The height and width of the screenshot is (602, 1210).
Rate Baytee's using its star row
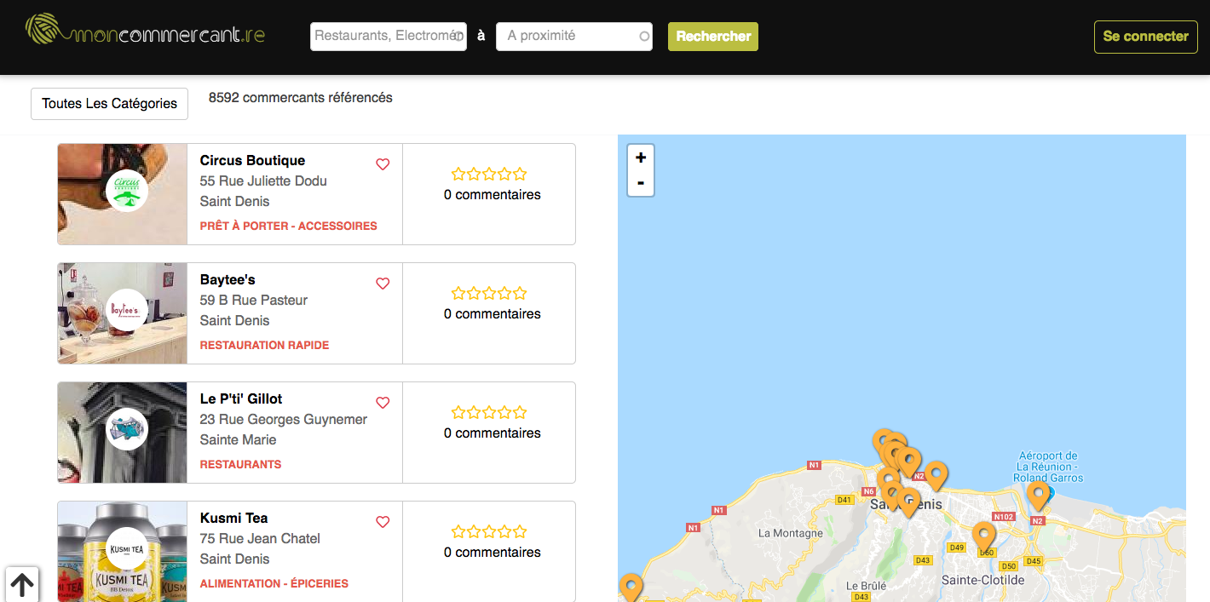click(x=489, y=294)
